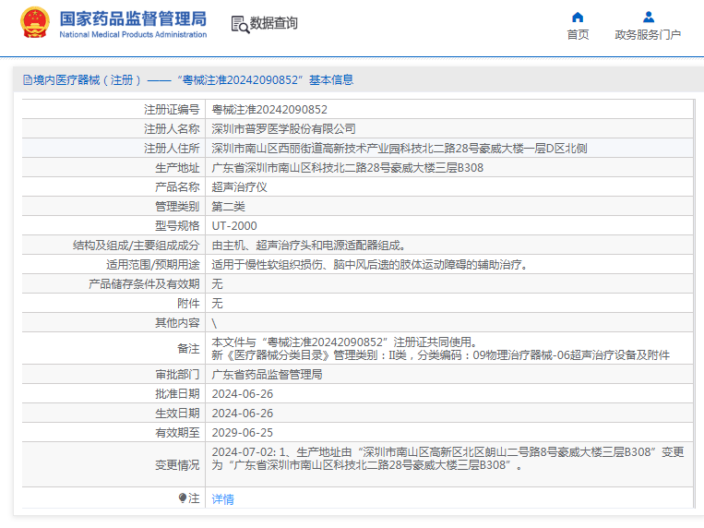The width and height of the screenshot is (704, 528).
Task: Click the 附件 row label
Action: click(x=188, y=304)
